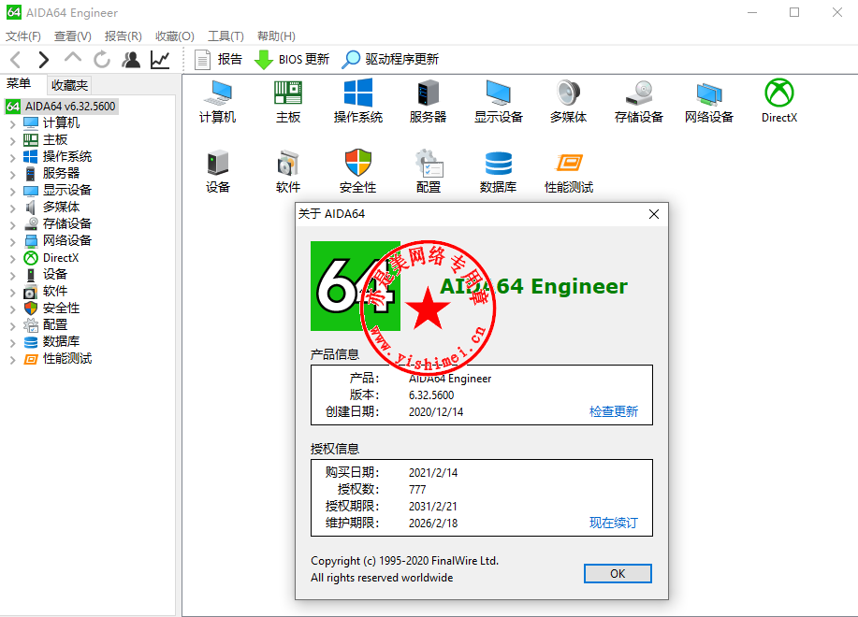
Task: Open the 帮助(H) menu
Action: [276, 36]
